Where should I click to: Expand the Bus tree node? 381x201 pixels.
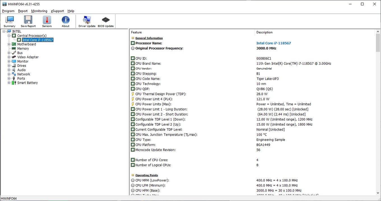pyautogui.click(x=9, y=53)
